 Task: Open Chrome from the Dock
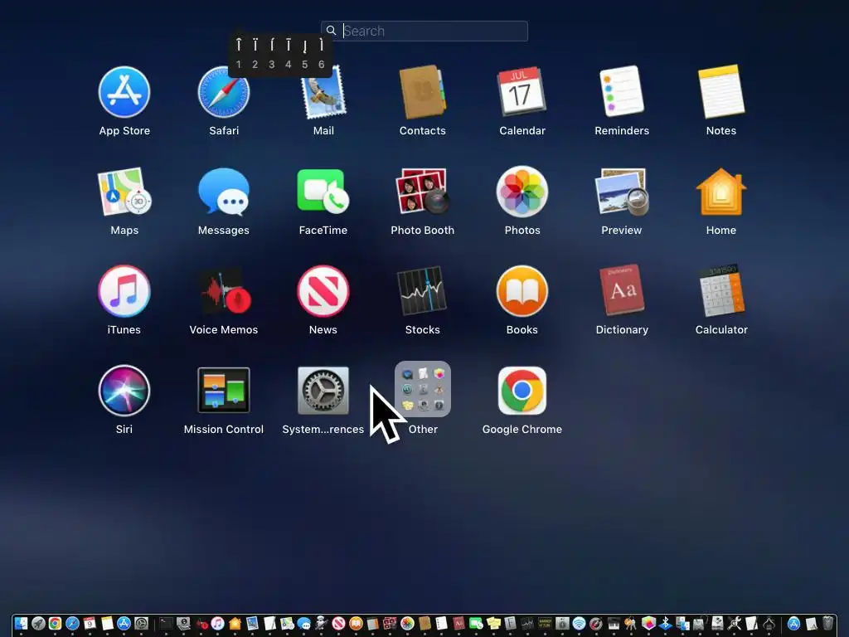56,624
